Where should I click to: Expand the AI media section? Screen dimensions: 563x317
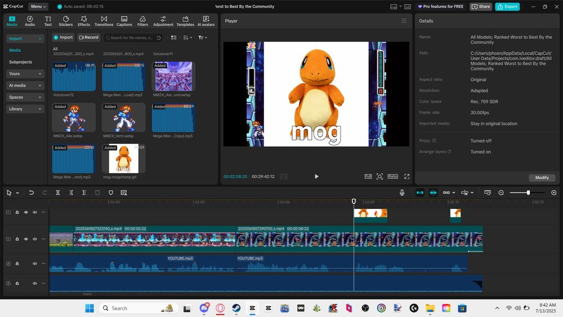tap(25, 86)
